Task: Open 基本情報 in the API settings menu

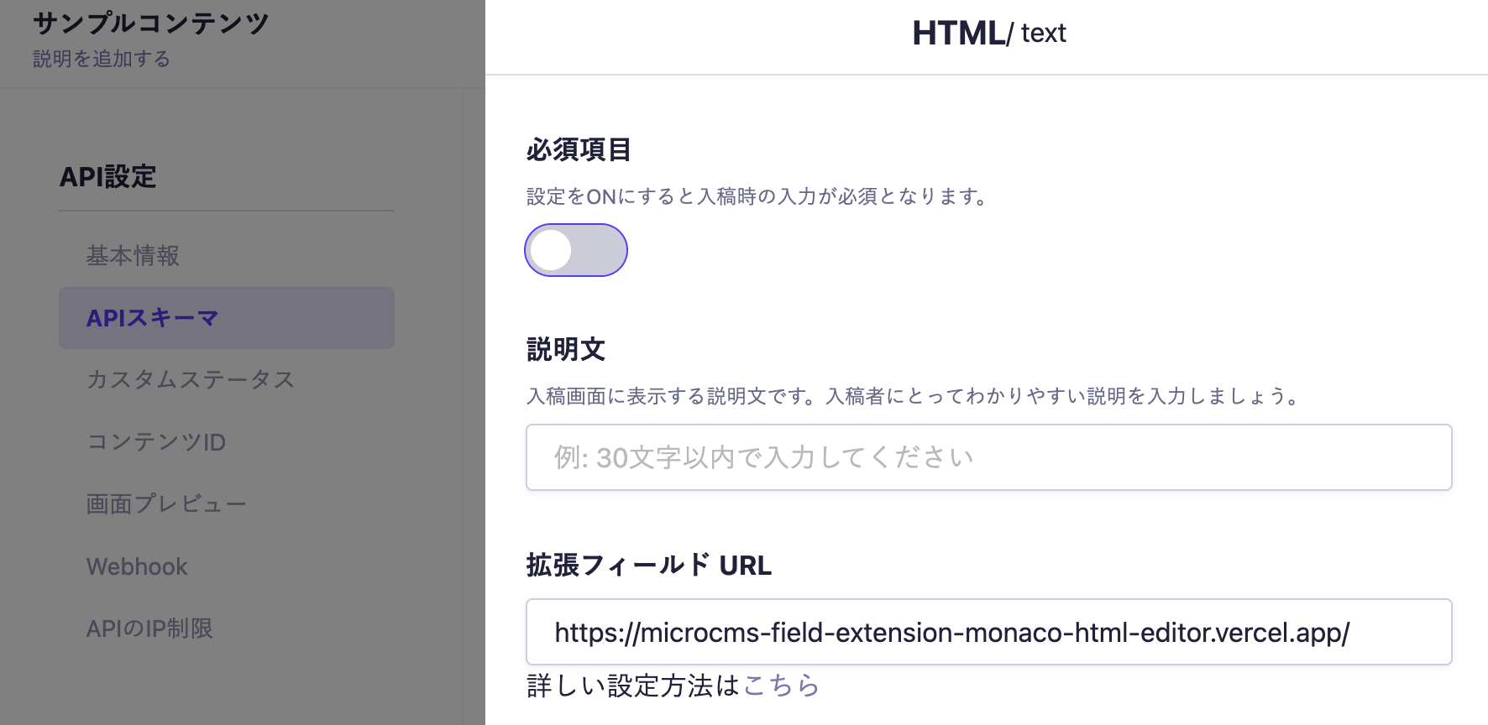Action: coord(133,256)
